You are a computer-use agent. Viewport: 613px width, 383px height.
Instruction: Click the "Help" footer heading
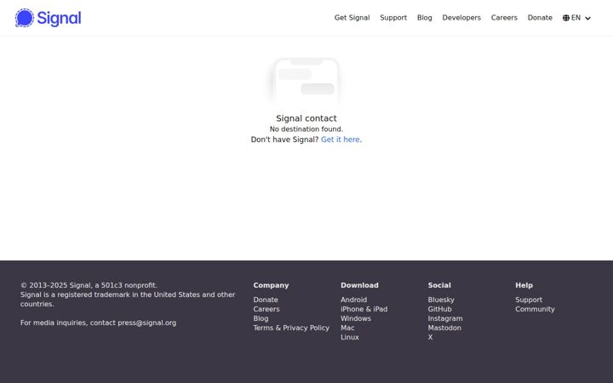click(x=524, y=285)
